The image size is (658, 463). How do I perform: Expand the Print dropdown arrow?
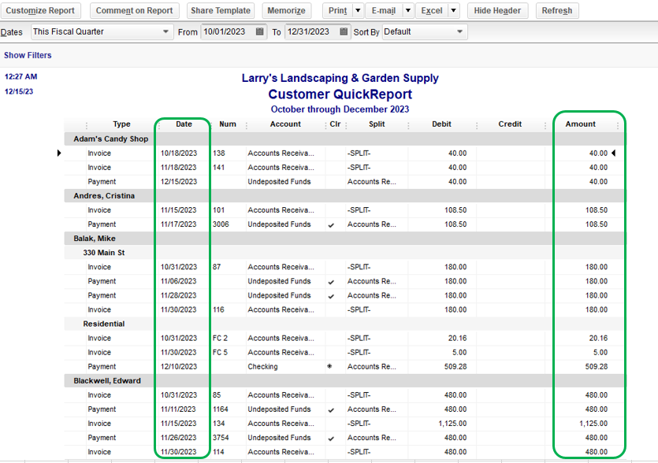[358, 10]
